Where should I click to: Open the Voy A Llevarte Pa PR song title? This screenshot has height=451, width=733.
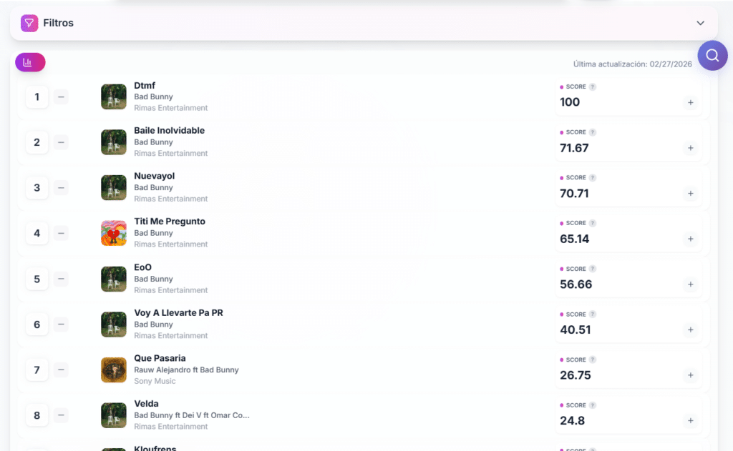tap(178, 313)
